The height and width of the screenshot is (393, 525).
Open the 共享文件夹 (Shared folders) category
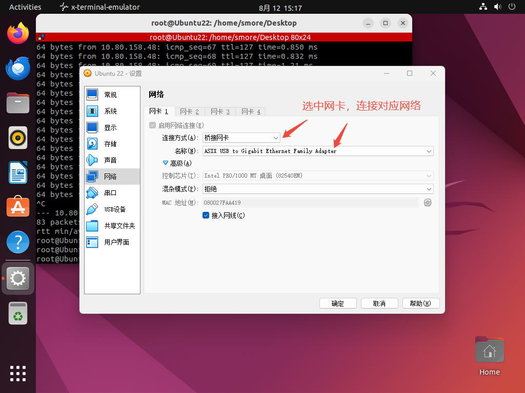112,226
